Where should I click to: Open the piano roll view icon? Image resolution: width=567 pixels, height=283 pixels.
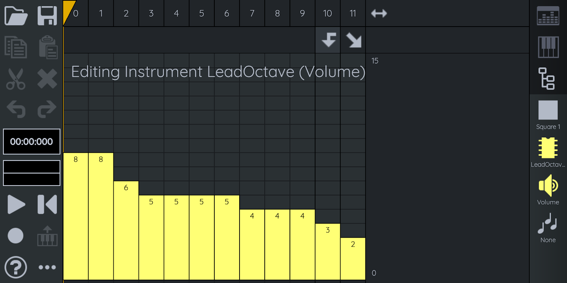pyautogui.click(x=548, y=47)
